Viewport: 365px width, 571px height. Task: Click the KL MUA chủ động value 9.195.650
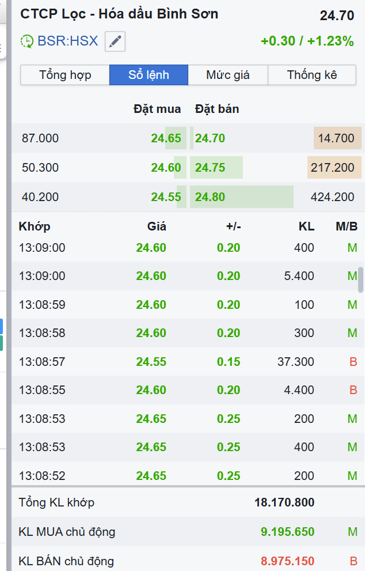287,531
